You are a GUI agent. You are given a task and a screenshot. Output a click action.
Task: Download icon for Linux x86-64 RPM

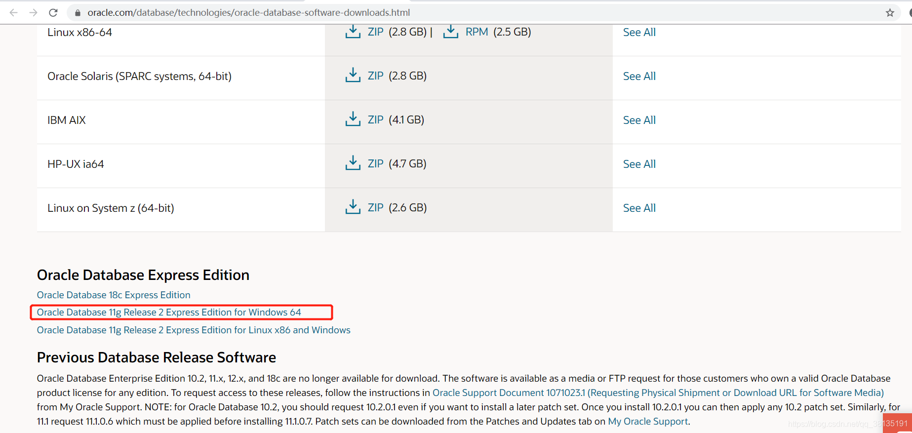pyautogui.click(x=450, y=32)
